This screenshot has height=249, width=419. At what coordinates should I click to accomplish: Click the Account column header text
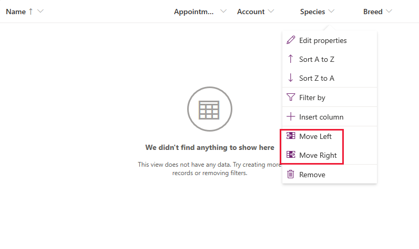251,12
